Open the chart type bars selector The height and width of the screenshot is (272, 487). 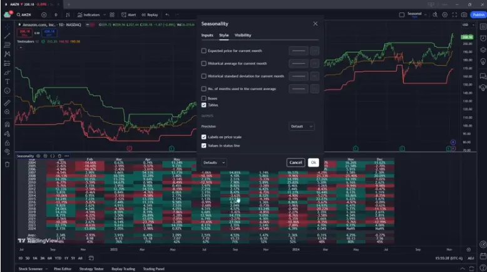click(x=68, y=14)
